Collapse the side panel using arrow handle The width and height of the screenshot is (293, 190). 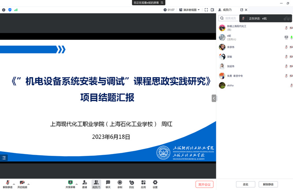pos(214,98)
